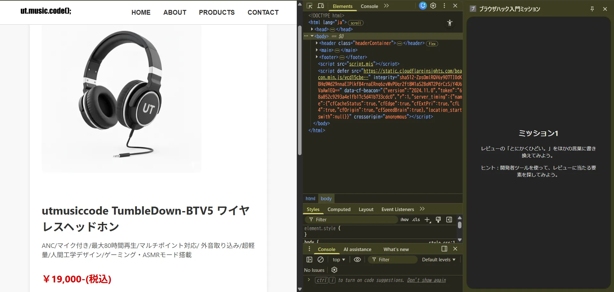
Task: Open the Default levels dropdown
Action: pos(438,259)
